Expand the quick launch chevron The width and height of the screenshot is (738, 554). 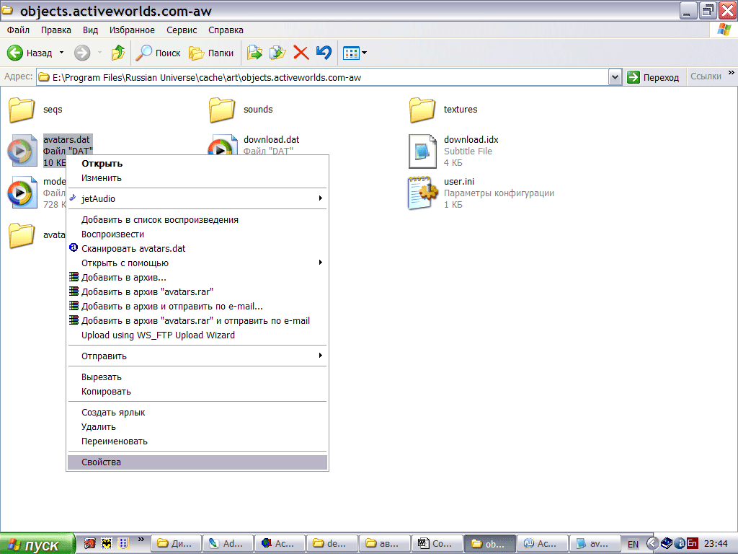[141, 540]
